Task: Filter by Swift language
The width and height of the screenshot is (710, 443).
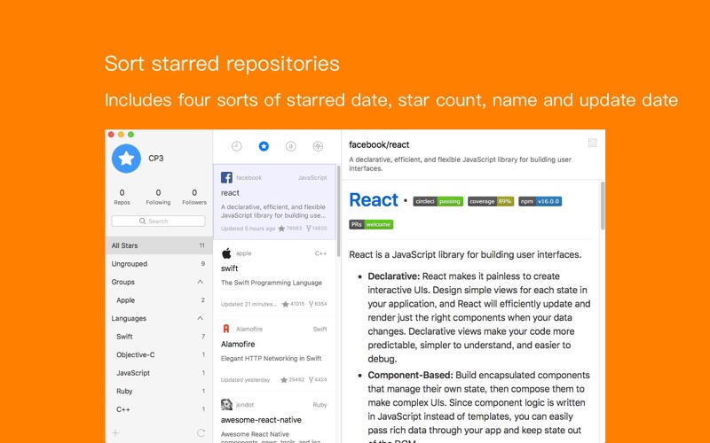Action: click(159, 337)
